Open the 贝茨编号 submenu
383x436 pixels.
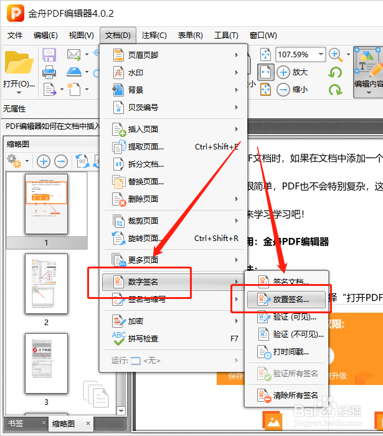pyautogui.click(x=174, y=107)
